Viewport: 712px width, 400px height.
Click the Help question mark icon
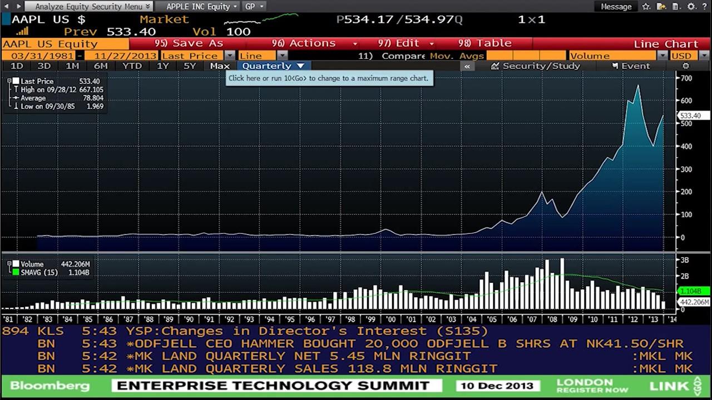point(705,7)
